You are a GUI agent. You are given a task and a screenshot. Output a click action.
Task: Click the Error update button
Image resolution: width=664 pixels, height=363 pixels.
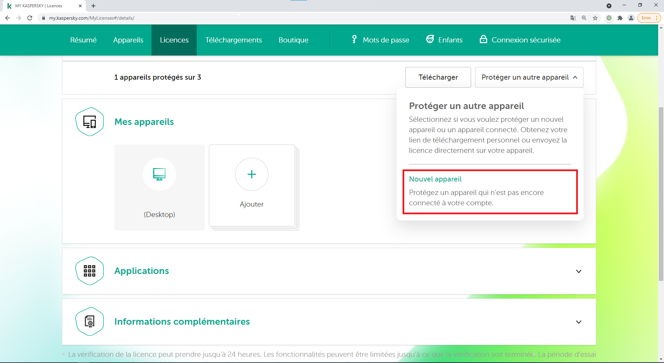point(649,18)
